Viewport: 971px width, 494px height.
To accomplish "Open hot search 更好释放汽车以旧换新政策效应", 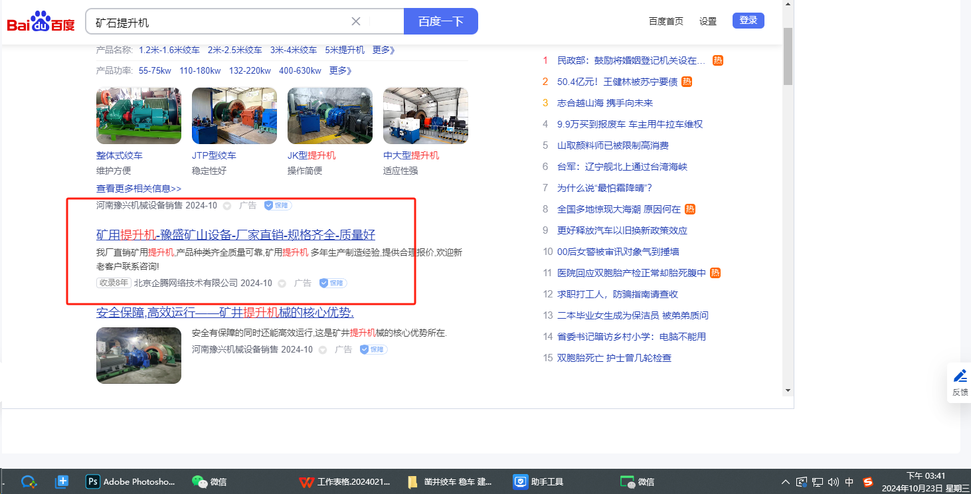I will pos(622,230).
